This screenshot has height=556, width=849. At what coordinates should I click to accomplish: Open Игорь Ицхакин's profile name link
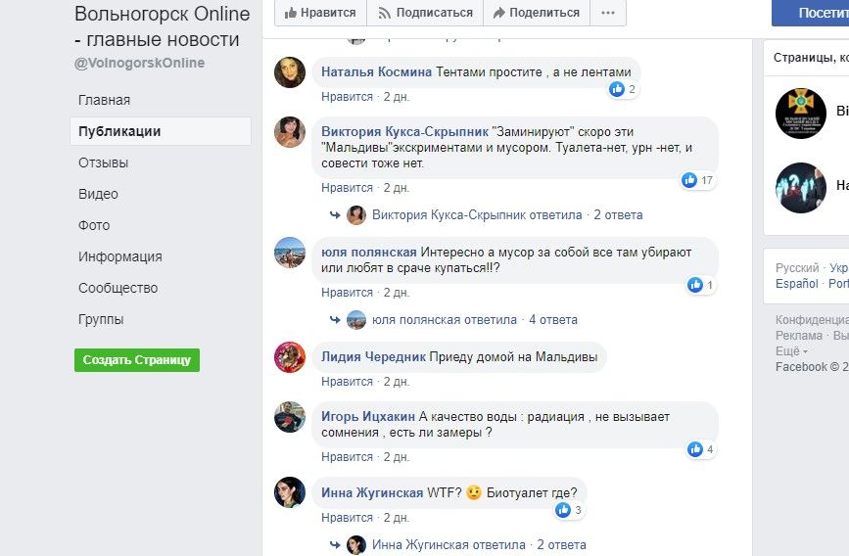coord(368,416)
